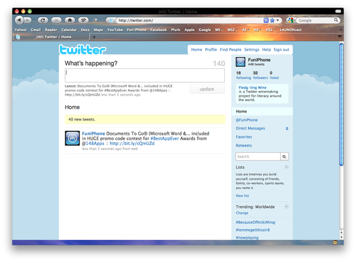Click the Stop loading X button
356x262 pixels.
(x=56, y=20)
